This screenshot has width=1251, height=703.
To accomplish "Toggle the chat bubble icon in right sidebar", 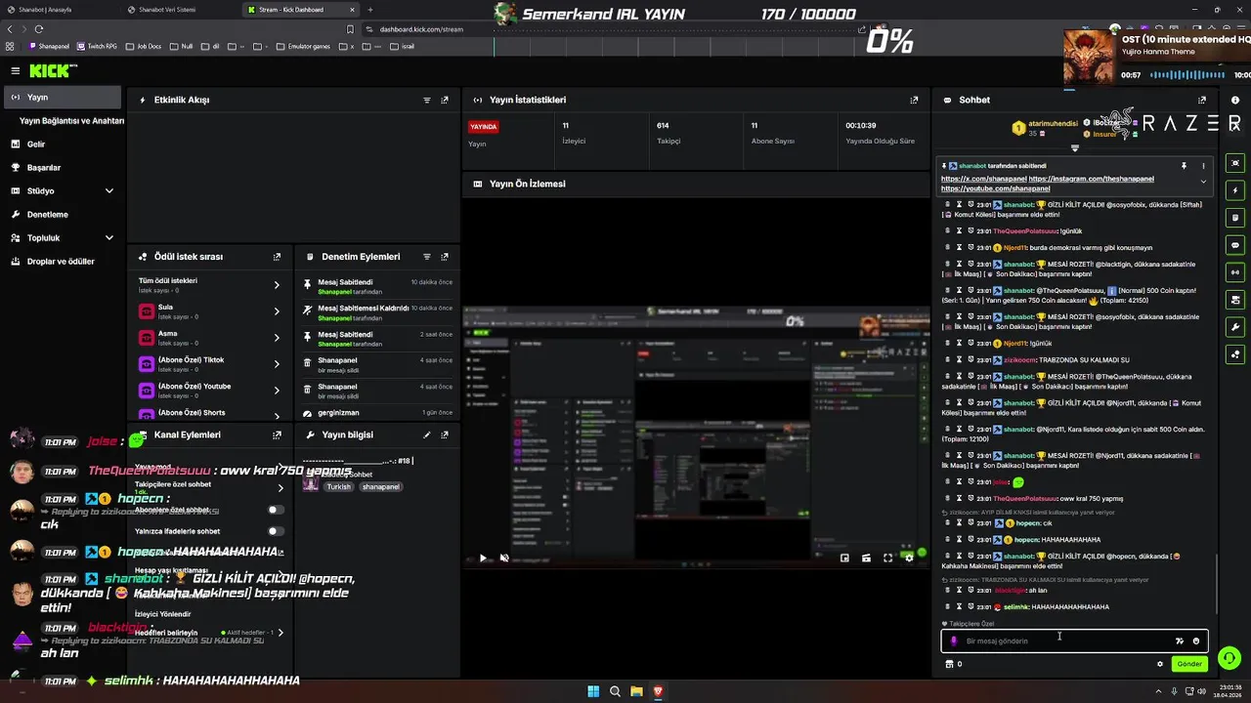I will [1235, 245].
